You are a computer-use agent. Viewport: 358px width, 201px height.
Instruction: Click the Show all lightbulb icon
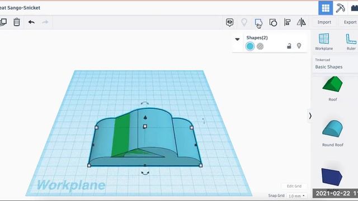click(x=244, y=22)
